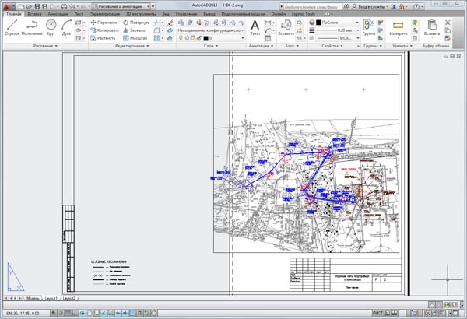This screenshot has width=467, height=319.
Task: Choose the Текст (Text) annotation tool
Action: [255, 29]
